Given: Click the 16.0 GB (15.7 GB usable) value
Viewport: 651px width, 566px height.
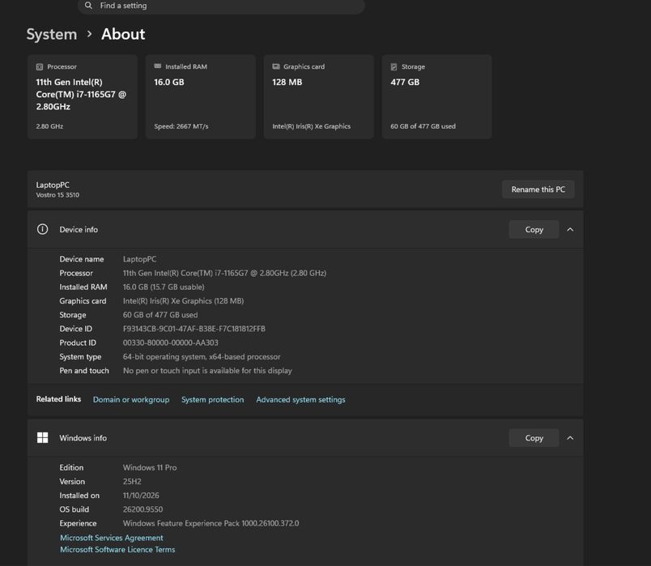Looking at the screenshot, I should pos(164,287).
